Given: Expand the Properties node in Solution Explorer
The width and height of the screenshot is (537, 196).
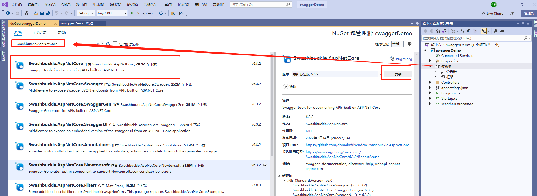Looking at the screenshot, I should [x=430, y=61].
